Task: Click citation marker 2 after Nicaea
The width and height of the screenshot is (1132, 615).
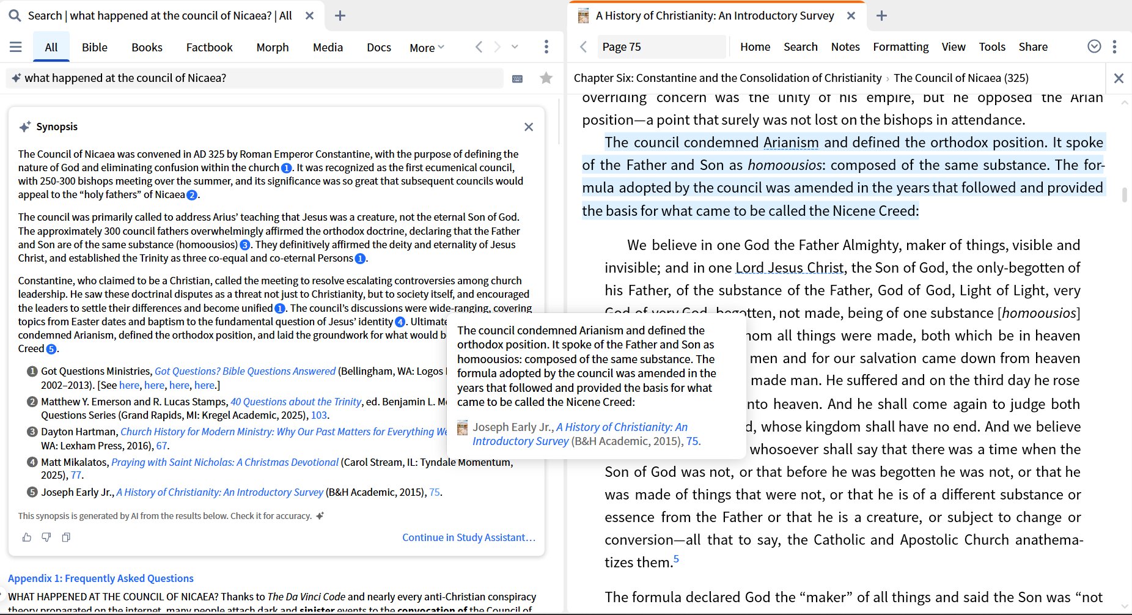Action: 191,195
